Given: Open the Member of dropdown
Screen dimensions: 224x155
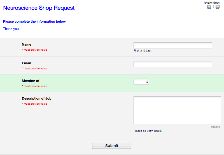Looking at the screenshot, I should click(141, 82).
